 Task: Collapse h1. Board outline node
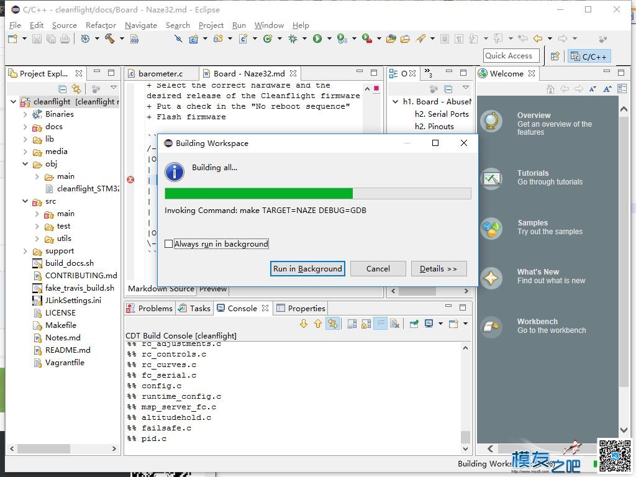395,101
